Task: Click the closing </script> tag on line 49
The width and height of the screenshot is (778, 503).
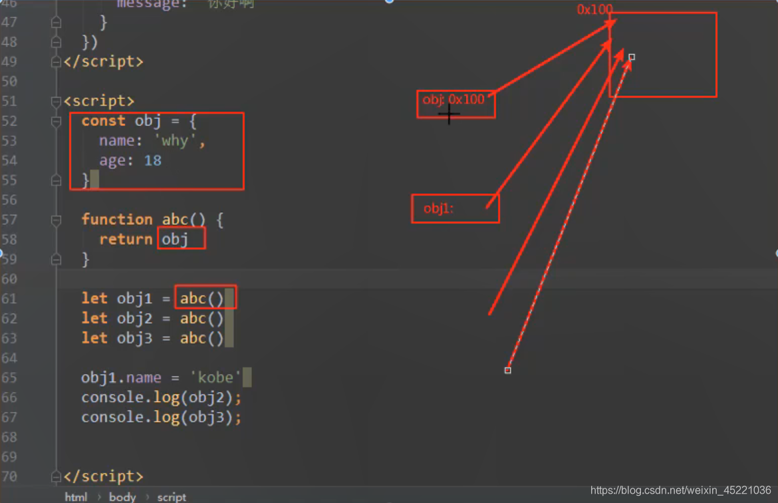Action: click(103, 62)
